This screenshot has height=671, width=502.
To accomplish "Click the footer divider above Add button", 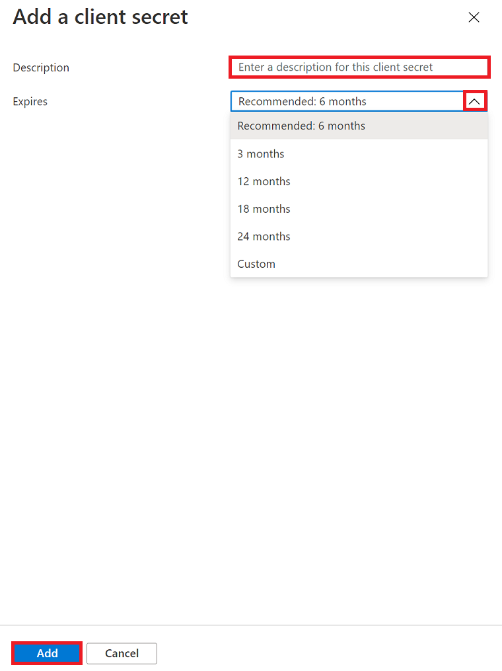I will (x=251, y=625).
